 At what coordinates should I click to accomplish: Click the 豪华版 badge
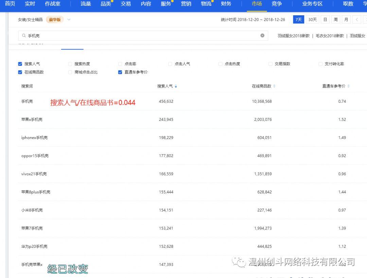tap(55, 20)
